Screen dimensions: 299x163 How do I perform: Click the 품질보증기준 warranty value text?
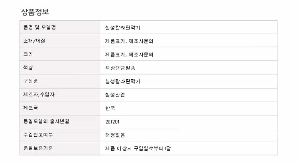point(138,149)
